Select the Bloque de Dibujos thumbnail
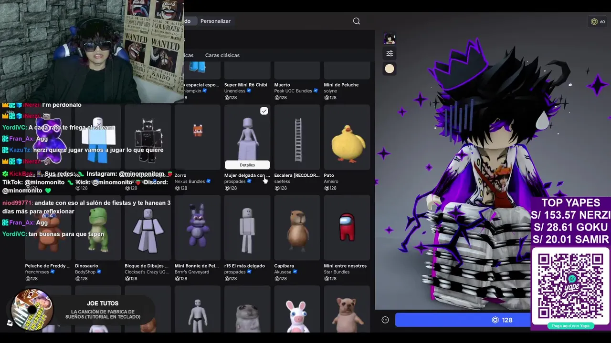This screenshot has width=611, height=343. (147, 228)
